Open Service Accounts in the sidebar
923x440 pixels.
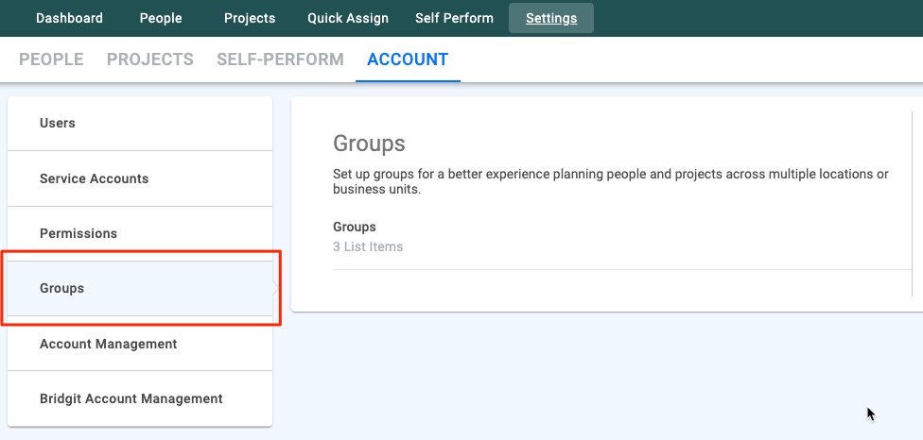(140, 178)
